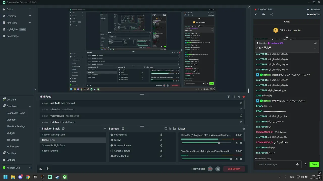Replay the yucdygdiudis follow alert

[241, 116]
